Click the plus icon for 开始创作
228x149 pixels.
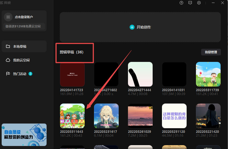(132, 27)
